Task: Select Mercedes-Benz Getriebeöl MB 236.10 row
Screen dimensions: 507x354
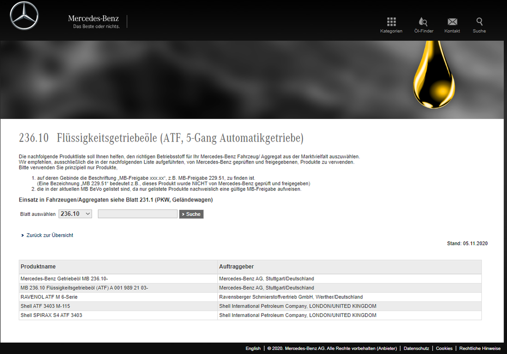Action: tap(64, 279)
